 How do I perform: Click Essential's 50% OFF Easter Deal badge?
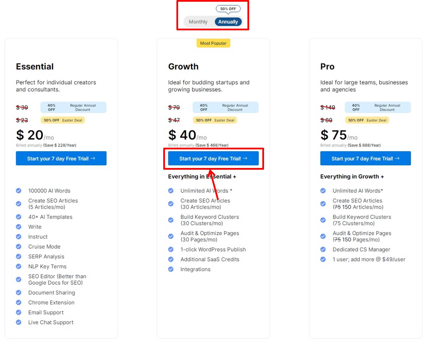pos(63,120)
